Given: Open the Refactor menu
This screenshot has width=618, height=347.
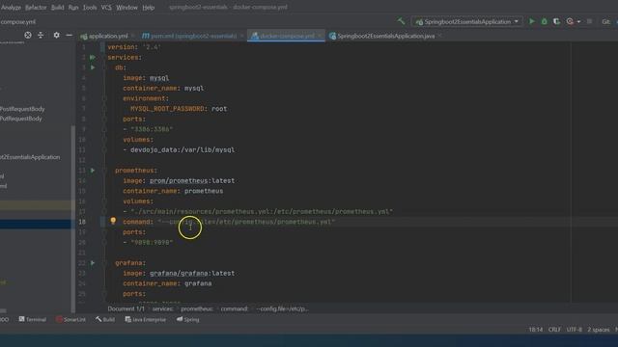Looking at the screenshot, I should 36,7.
